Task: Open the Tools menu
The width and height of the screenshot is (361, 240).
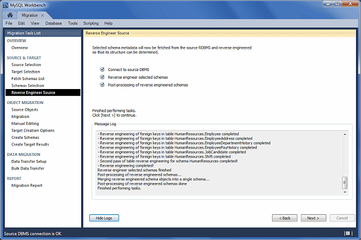Action: (73, 23)
